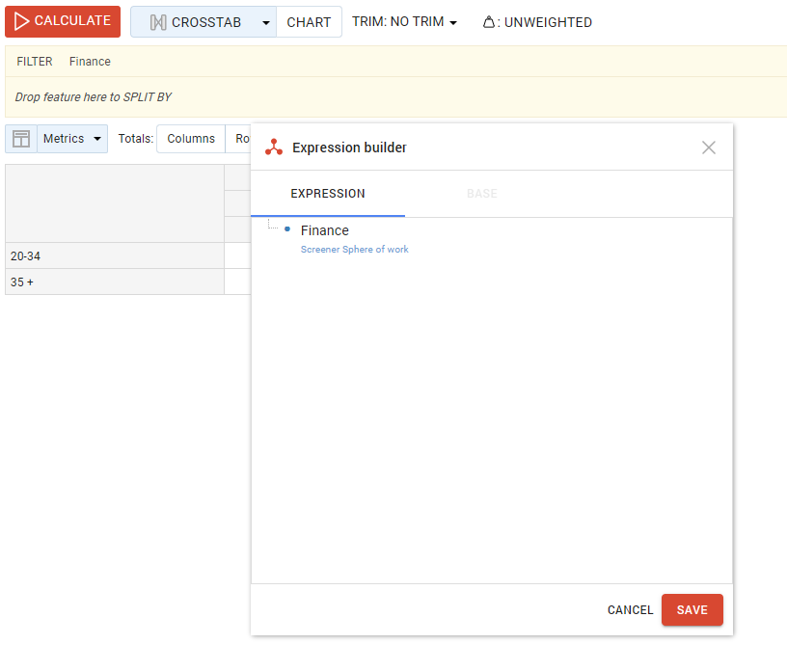Screen dimensions: 787x671
Task: Open the Crosstab type dropdown arrow
Action: point(266,22)
